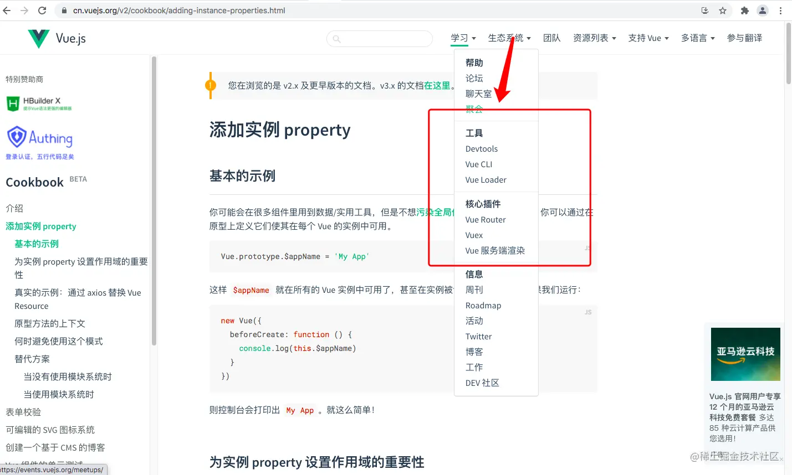Jump to sidebar section 当使用模块系统时
This screenshot has height=475, width=792.
coord(59,395)
